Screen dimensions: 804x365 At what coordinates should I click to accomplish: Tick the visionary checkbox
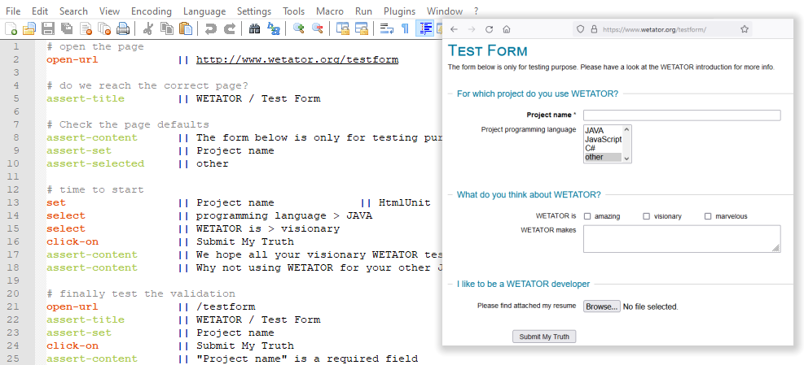(647, 216)
